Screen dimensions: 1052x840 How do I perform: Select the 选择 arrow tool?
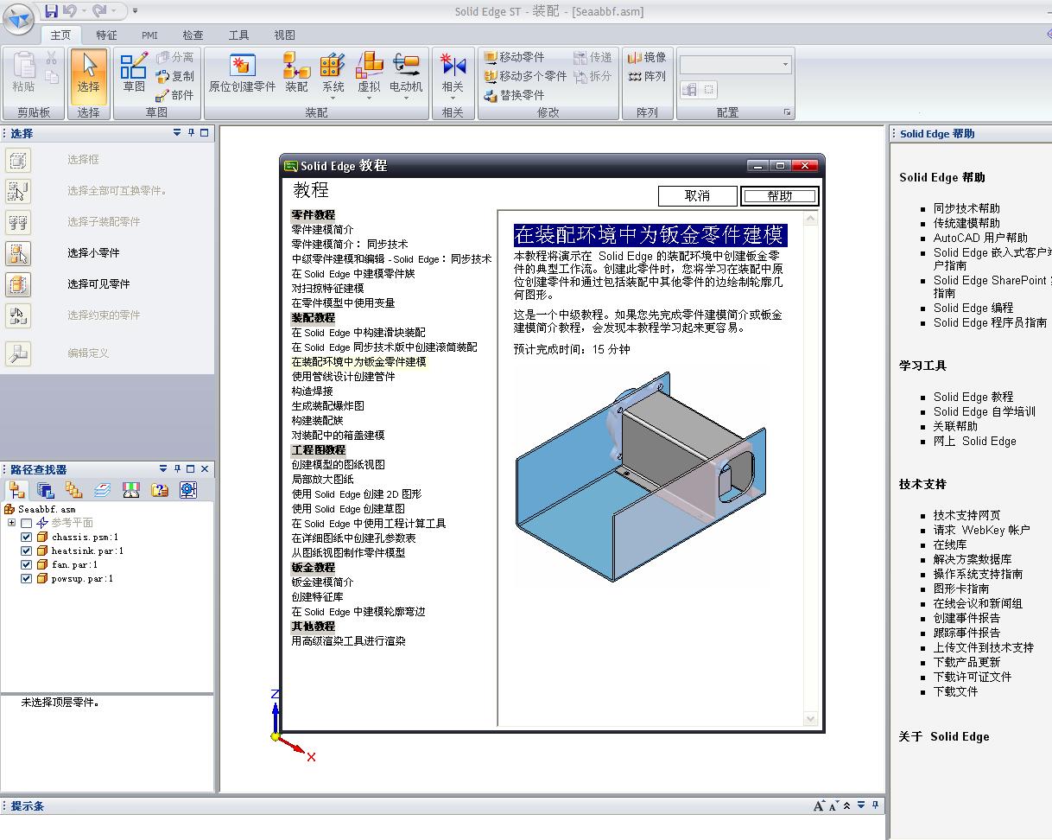(88, 75)
